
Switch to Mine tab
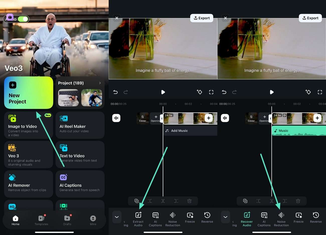click(93, 220)
